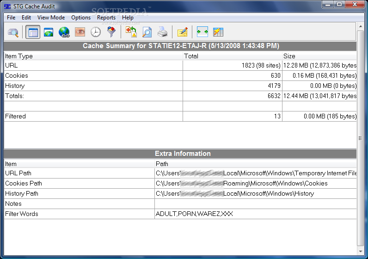Viewport: 368px width, 259px height.
Task: Click the Path column header
Action: pyautogui.click(x=255, y=164)
